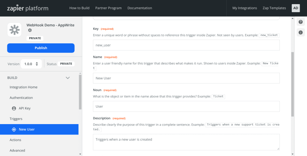Click the main scrollbar down arrow
Screen dimensions: 307x156
point(292,154)
